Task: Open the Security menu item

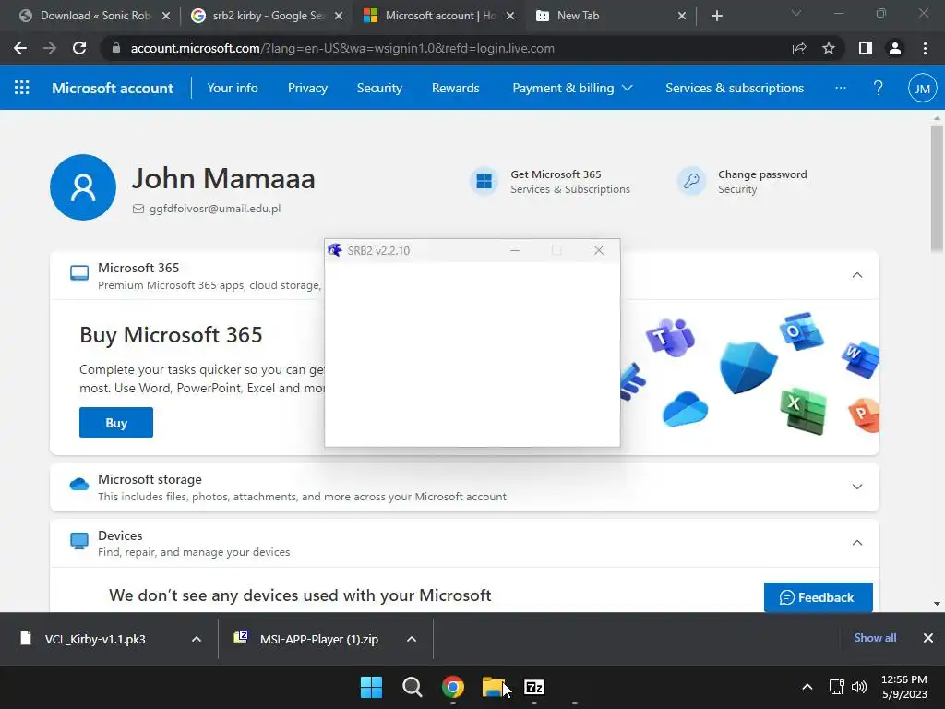Action: click(x=379, y=88)
